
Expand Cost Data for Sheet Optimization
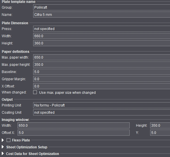(x=3, y=154)
